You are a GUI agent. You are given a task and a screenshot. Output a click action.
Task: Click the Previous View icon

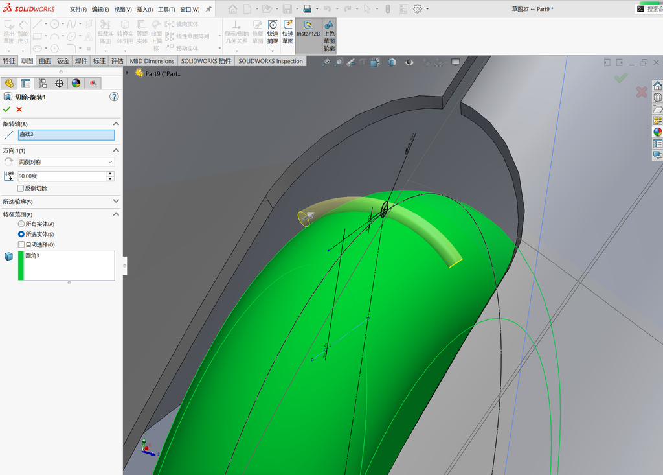point(350,63)
